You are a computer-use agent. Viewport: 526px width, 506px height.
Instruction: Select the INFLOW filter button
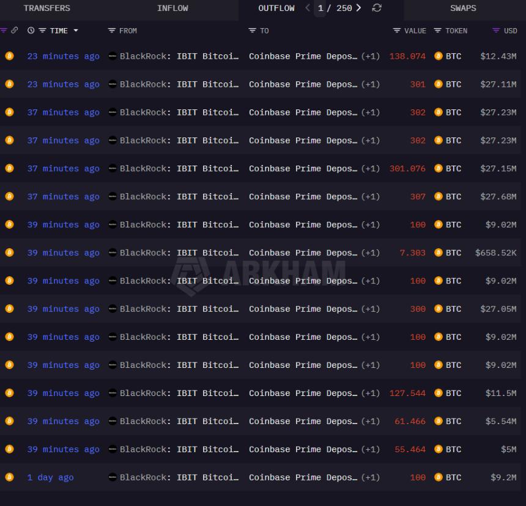click(173, 8)
